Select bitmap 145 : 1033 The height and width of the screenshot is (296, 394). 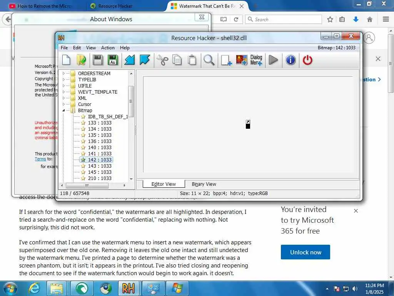click(x=100, y=172)
